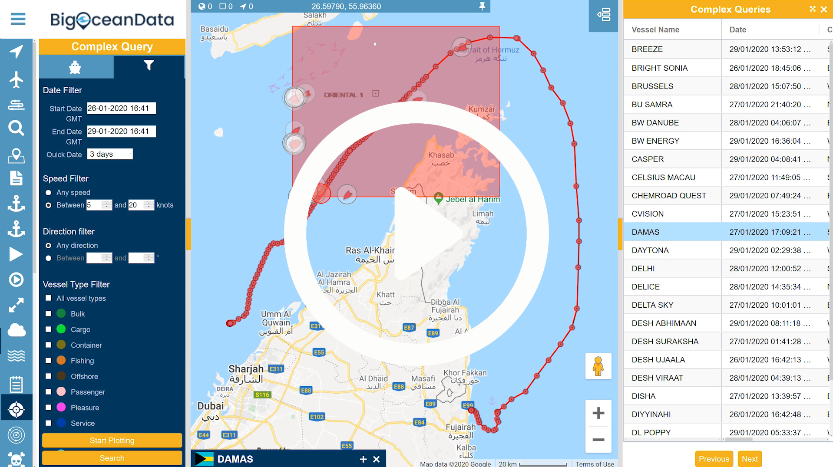
Task: Select the CASPER vessel row
Action: click(x=726, y=159)
